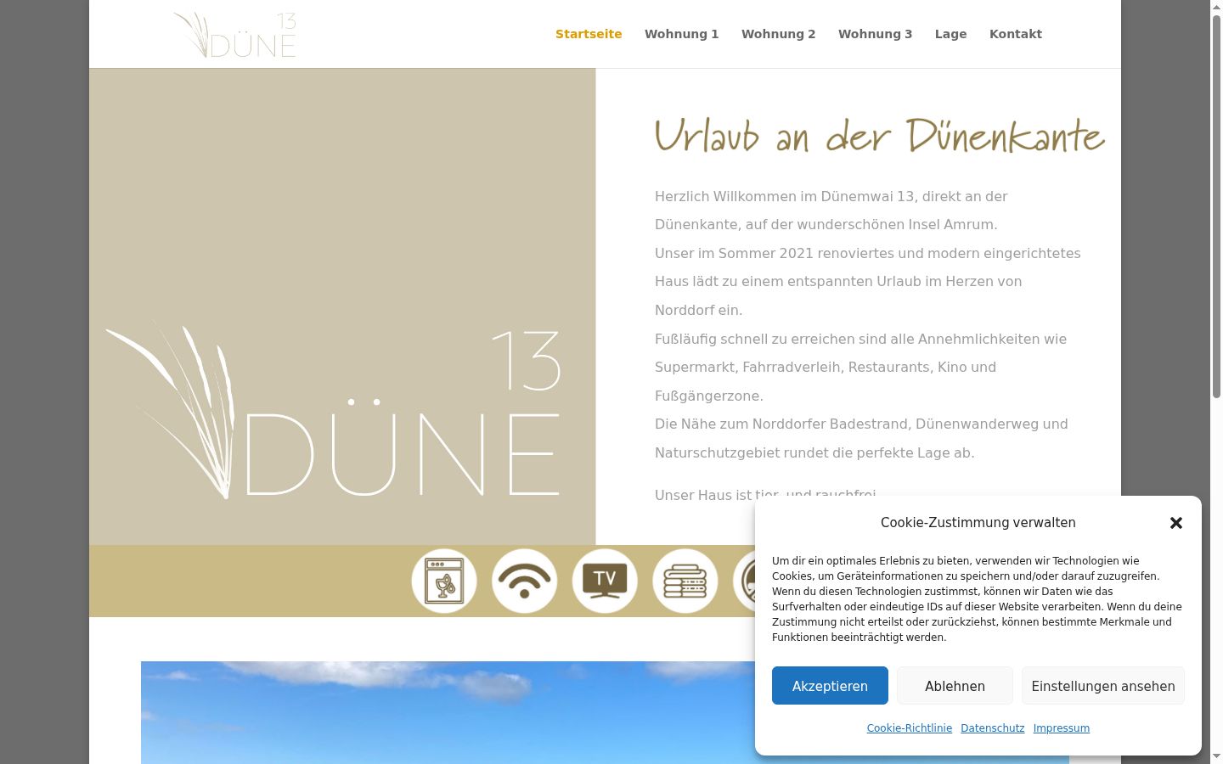
Task: Decline cookies with Ablehnen button
Action: point(955,686)
